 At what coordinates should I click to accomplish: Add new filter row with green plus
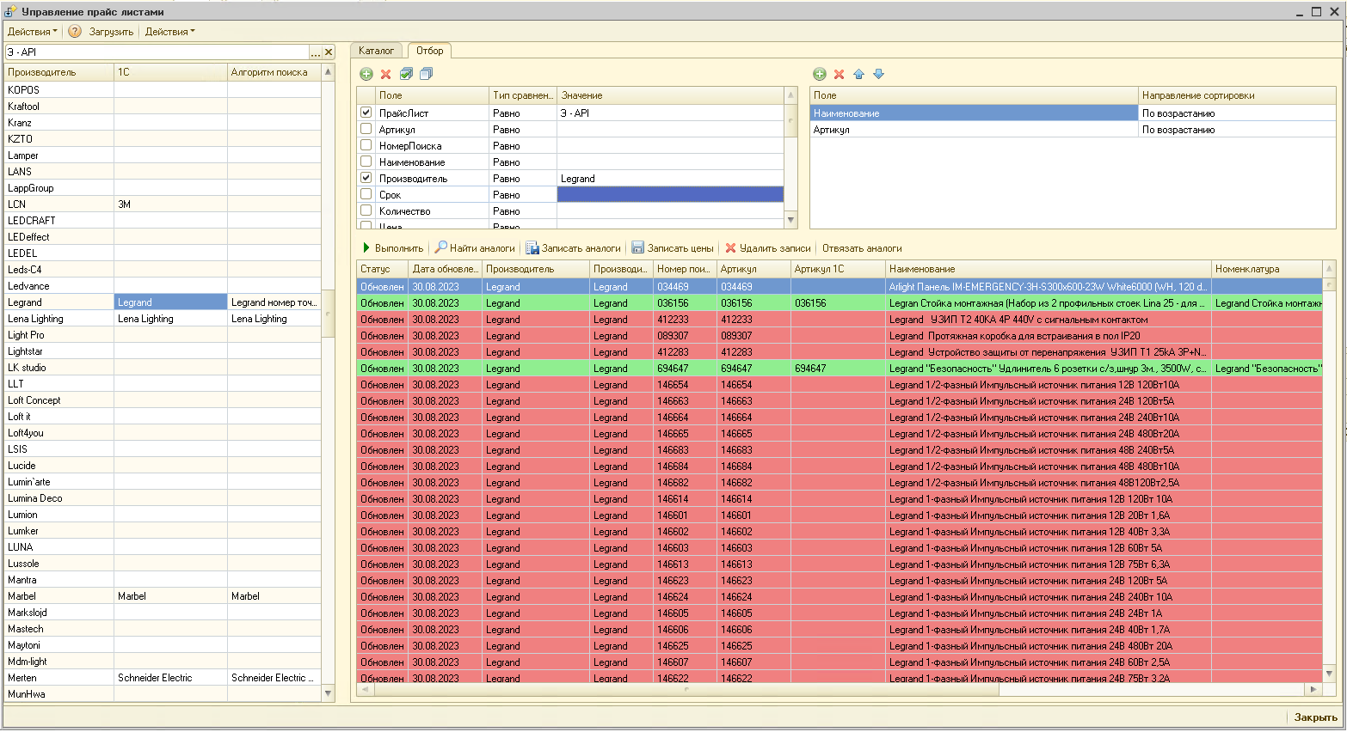click(366, 74)
